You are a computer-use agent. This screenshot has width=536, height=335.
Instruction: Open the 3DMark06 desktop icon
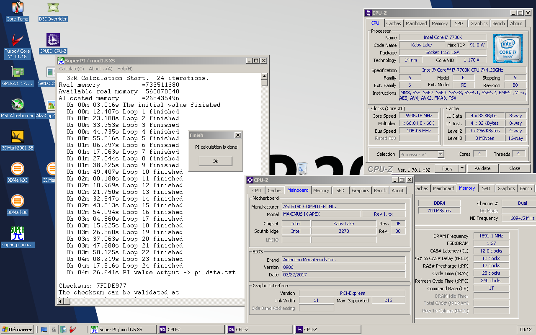pos(17,205)
